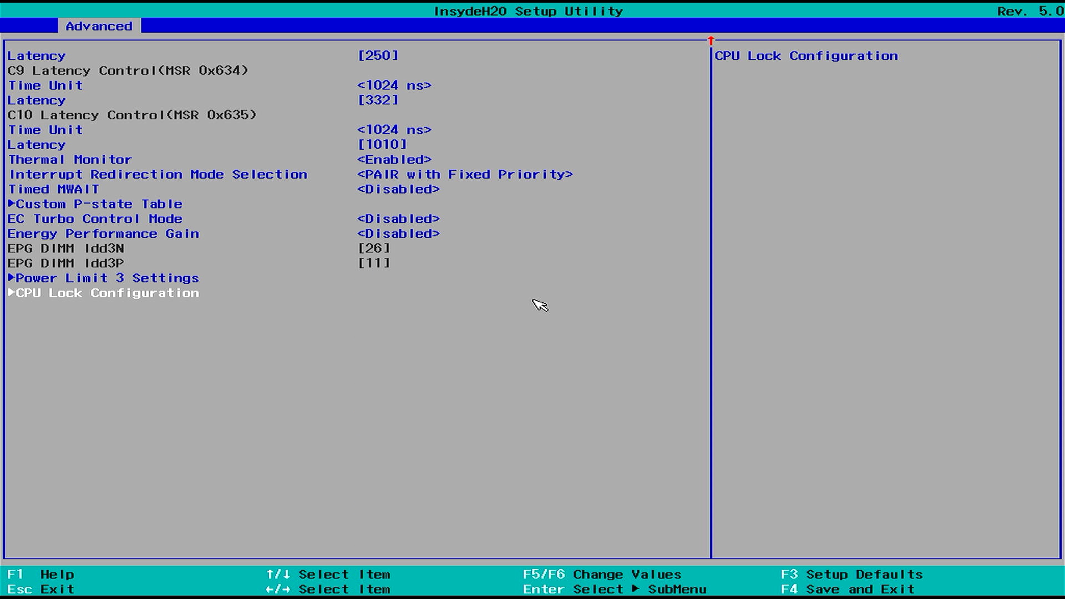Screen dimensions: 1065x599
Task: Toggle Timed MWAIT Disabled value
Action: coord(398,189)
